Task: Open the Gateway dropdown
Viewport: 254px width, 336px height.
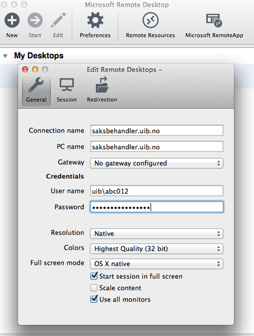Action: coord(157,163)
